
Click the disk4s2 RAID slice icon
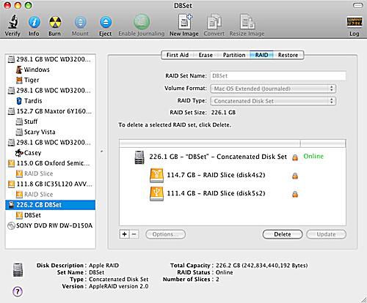coord(156,176)
